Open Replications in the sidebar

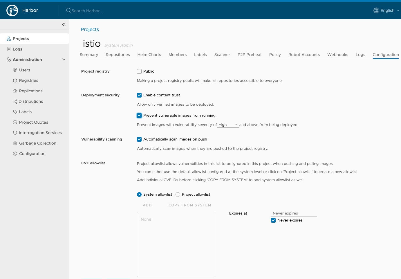pos(31,91)
